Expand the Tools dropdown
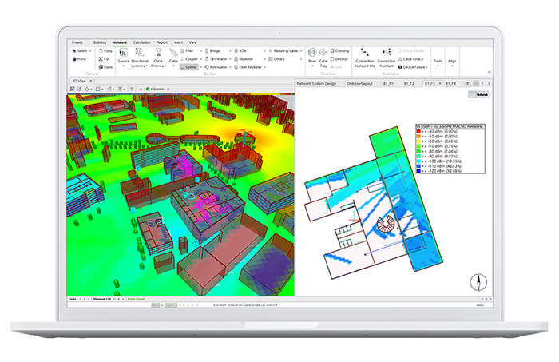The width and height of the screenshot is (559, 362). [x=438, y=61]
